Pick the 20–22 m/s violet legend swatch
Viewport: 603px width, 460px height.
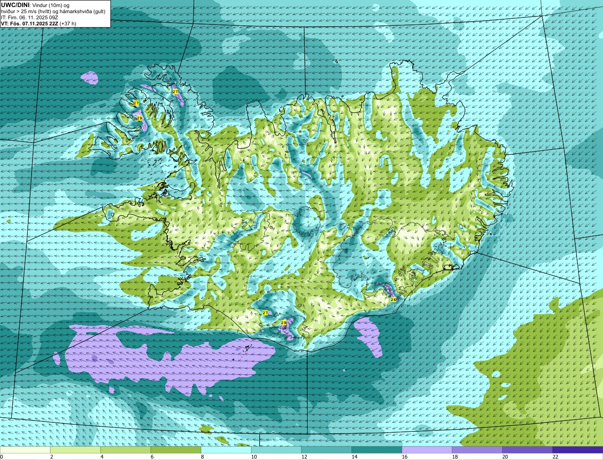click(528, 450)
